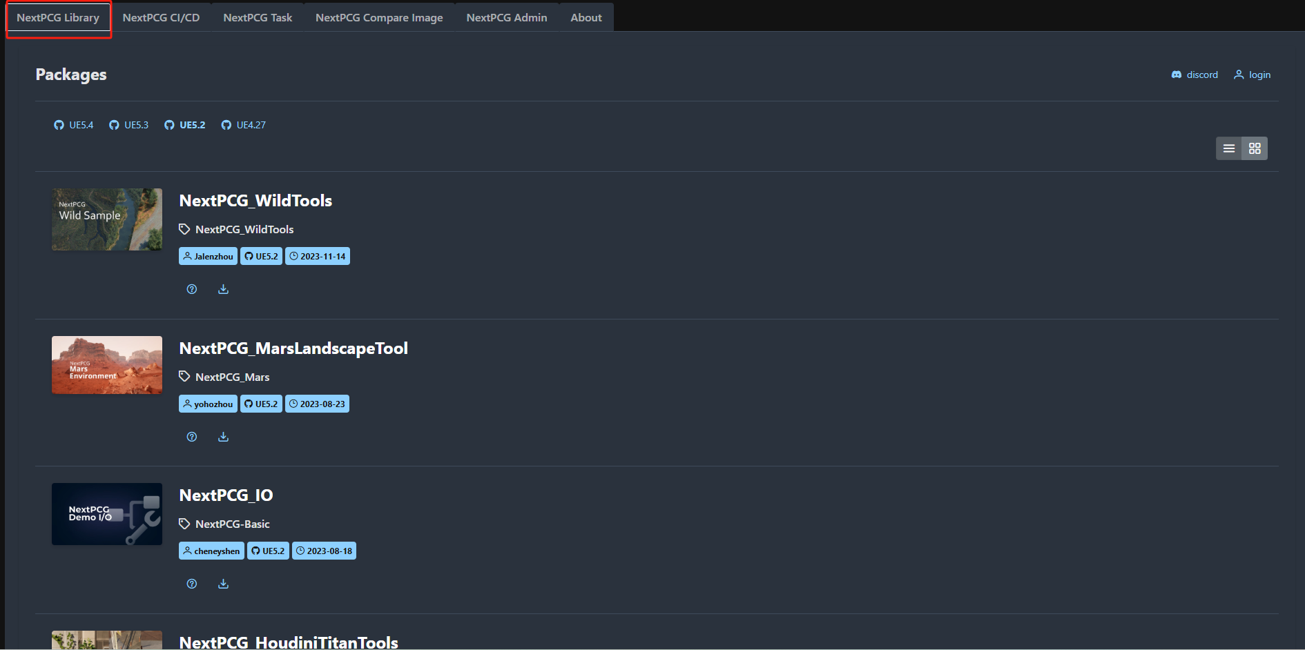This screenshot has width=1305, height=650.
Task: Open the NextPCG Task tab
Action: click(258, 17)
